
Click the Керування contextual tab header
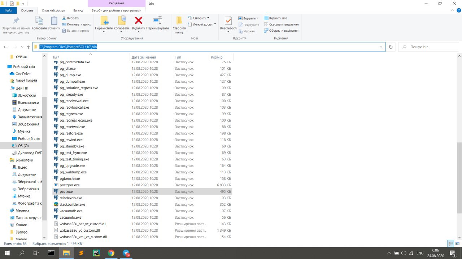(116, 3)
